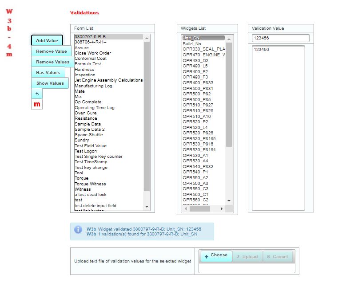Select Torque Witness form
The width and height of the screenshot is (342, 306).
(109, 184)
